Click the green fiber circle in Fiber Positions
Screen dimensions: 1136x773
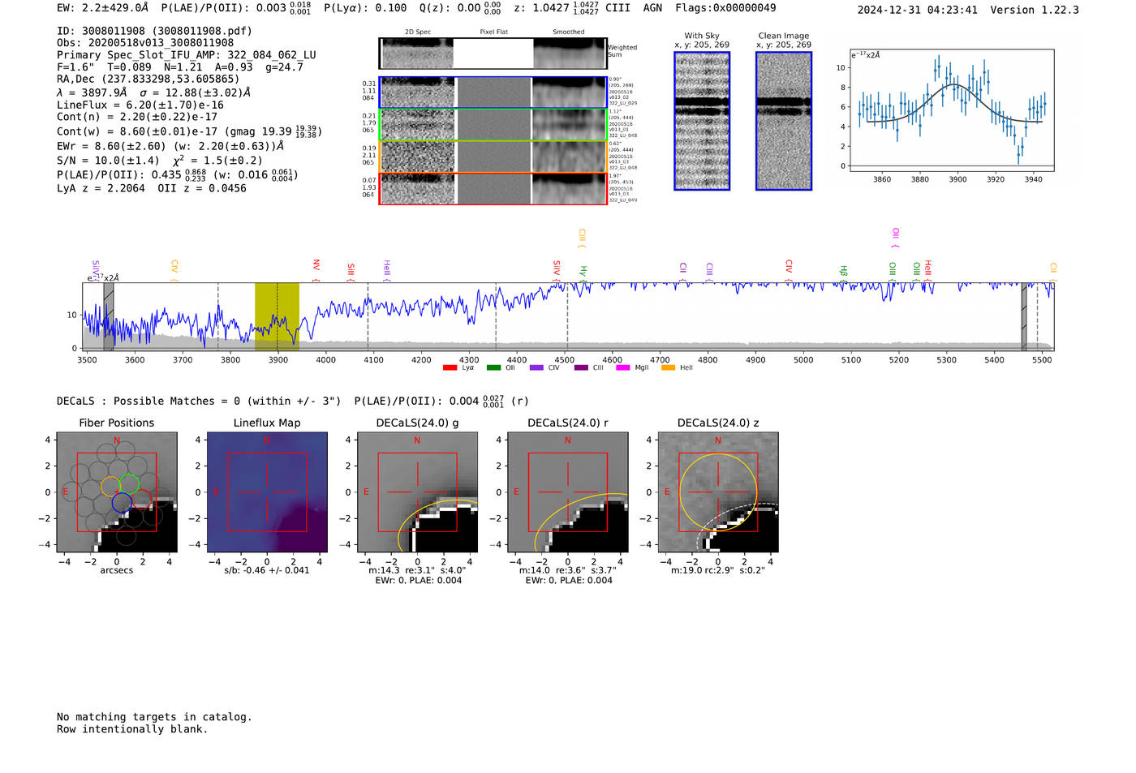129,485
